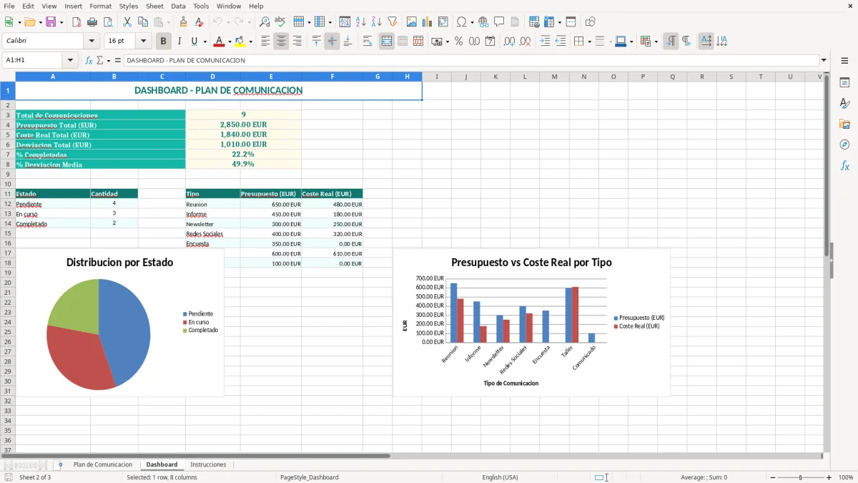Print the spreadsheet
The width and height of the screenshot is (858, 483).
[92, 22]
